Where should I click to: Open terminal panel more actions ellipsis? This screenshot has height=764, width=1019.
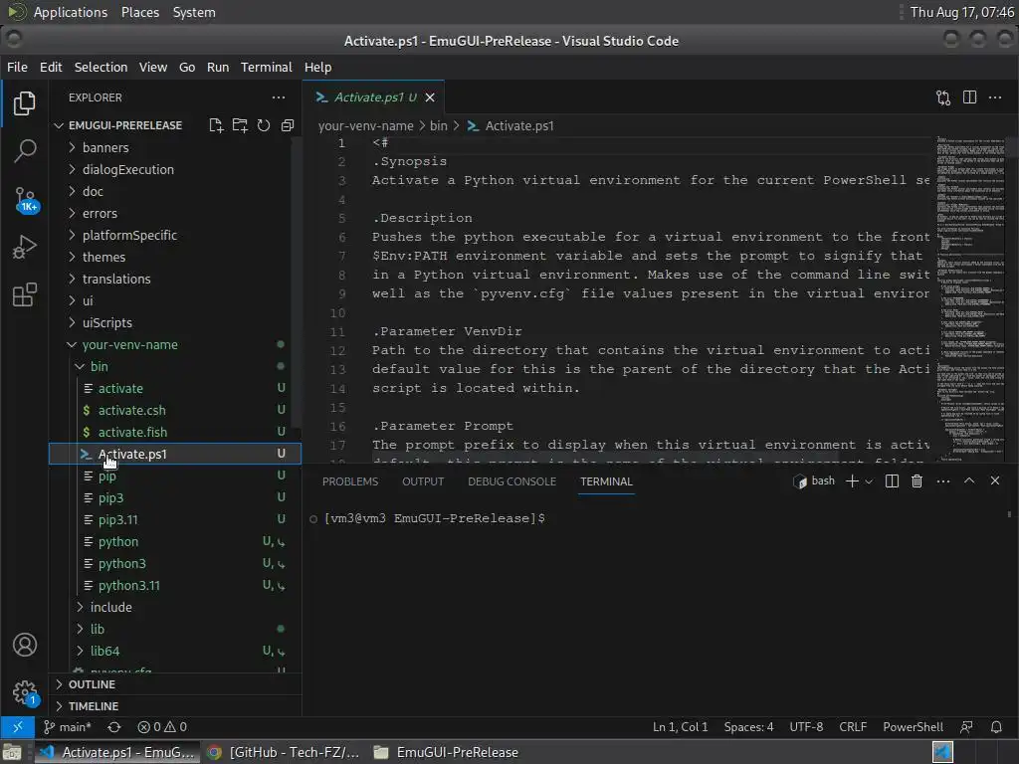tap(943, 481)
